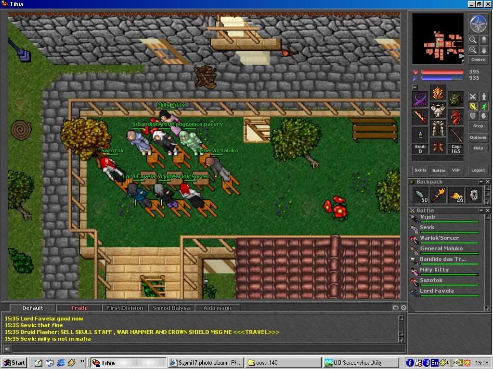Screen dimensions: 493x369
Task: Select the plate legs slot
Action: (x=438, y=128)
